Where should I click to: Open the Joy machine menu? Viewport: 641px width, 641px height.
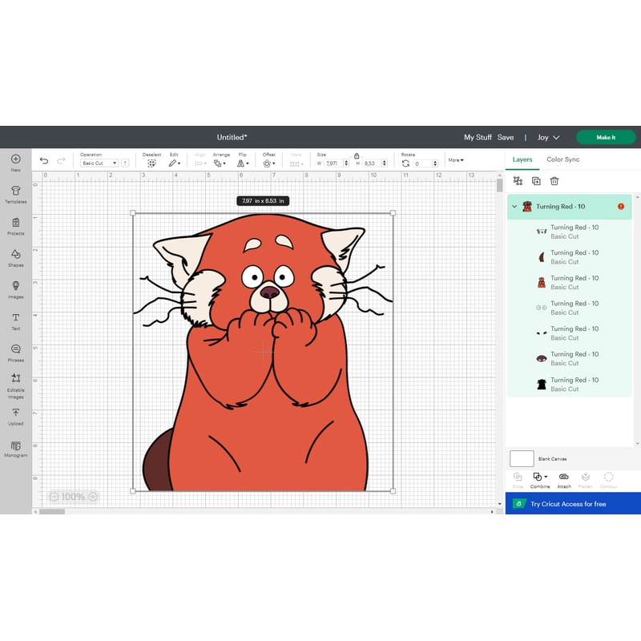pyautogui.click(x=548, y=137)
